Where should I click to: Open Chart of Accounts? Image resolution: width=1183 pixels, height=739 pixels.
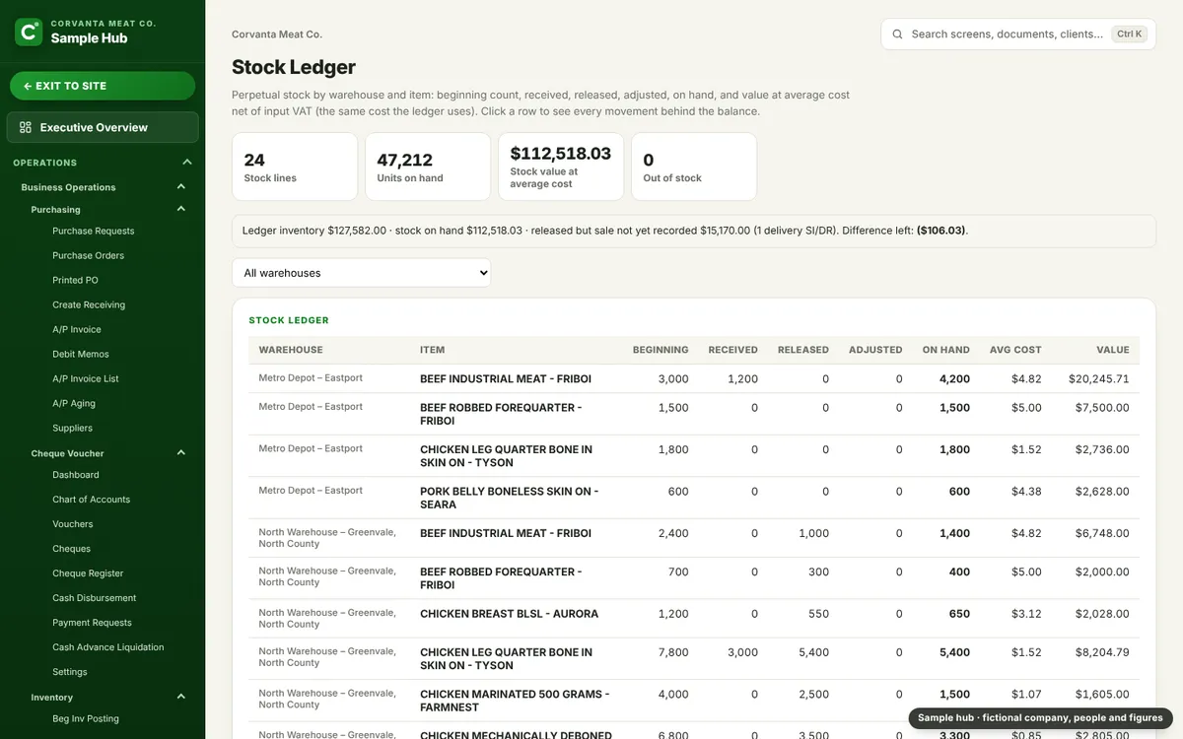(x=91, y=500)
